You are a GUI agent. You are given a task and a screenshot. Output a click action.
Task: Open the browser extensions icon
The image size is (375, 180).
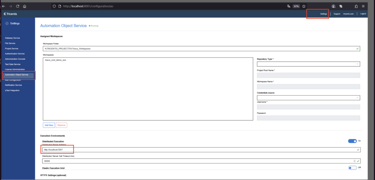click(356, 6)
